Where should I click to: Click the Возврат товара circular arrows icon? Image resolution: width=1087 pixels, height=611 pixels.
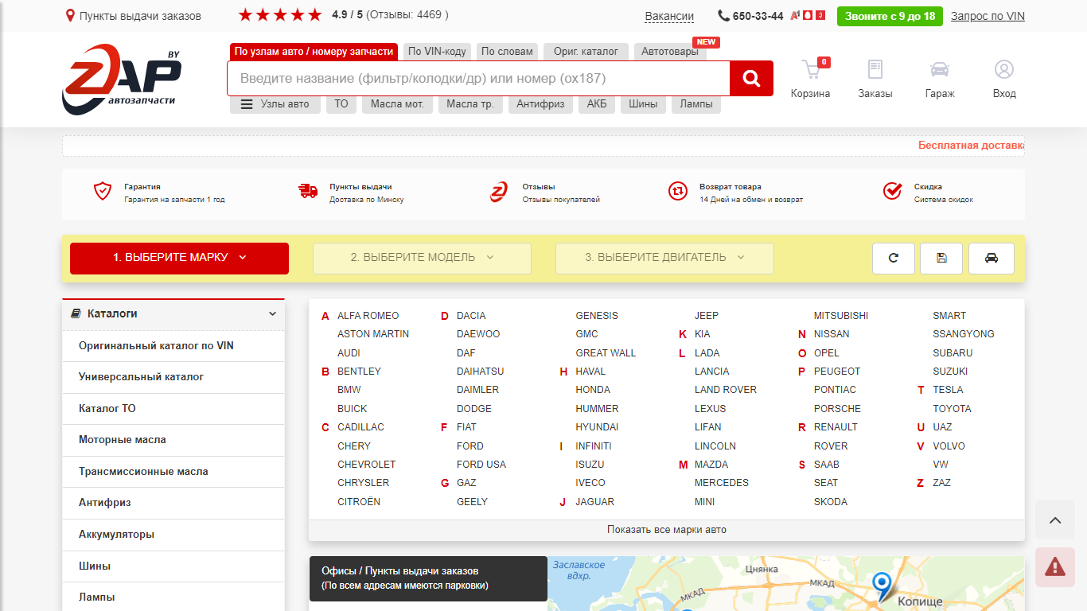tap(677, 191)
